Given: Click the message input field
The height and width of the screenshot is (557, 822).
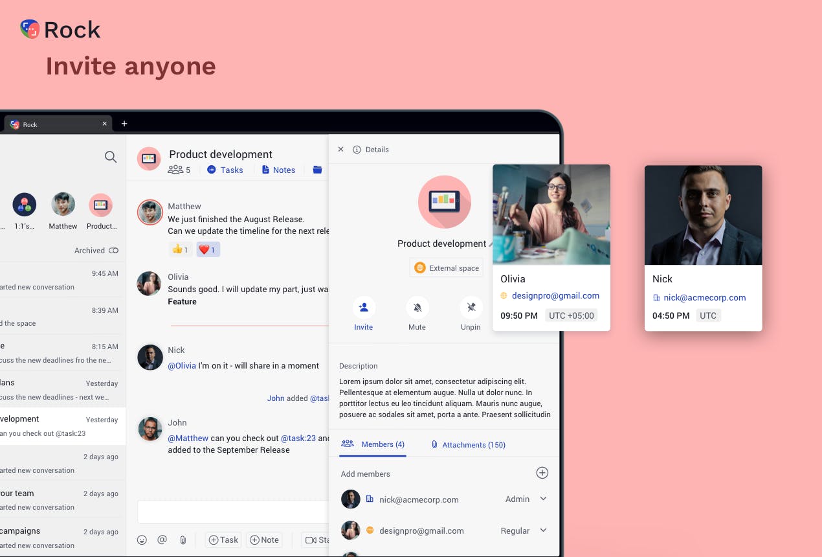Looking at the screenshot, I should [x=233, y=512].
